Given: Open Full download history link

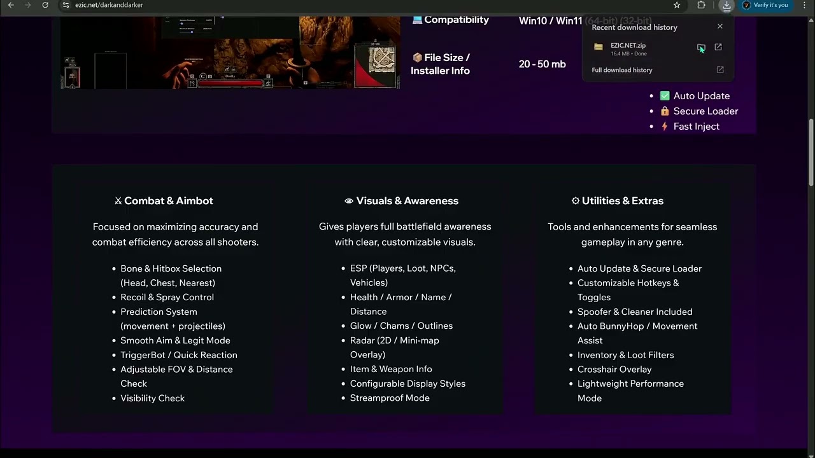Looking at the screenshot, I should [x=622, y=70].
